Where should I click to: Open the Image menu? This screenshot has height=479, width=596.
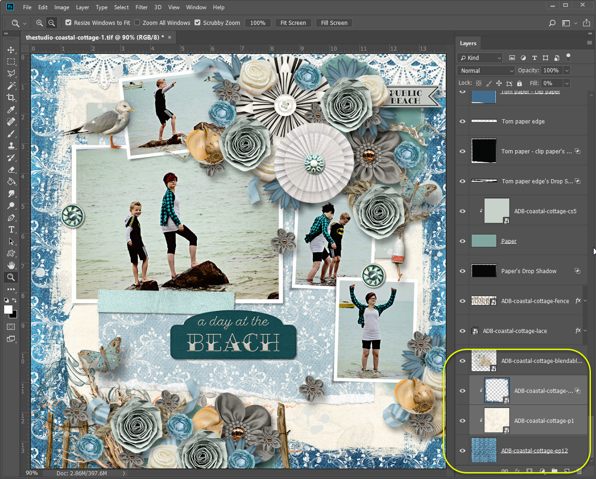pyautogui.click(x=62, y=7)
